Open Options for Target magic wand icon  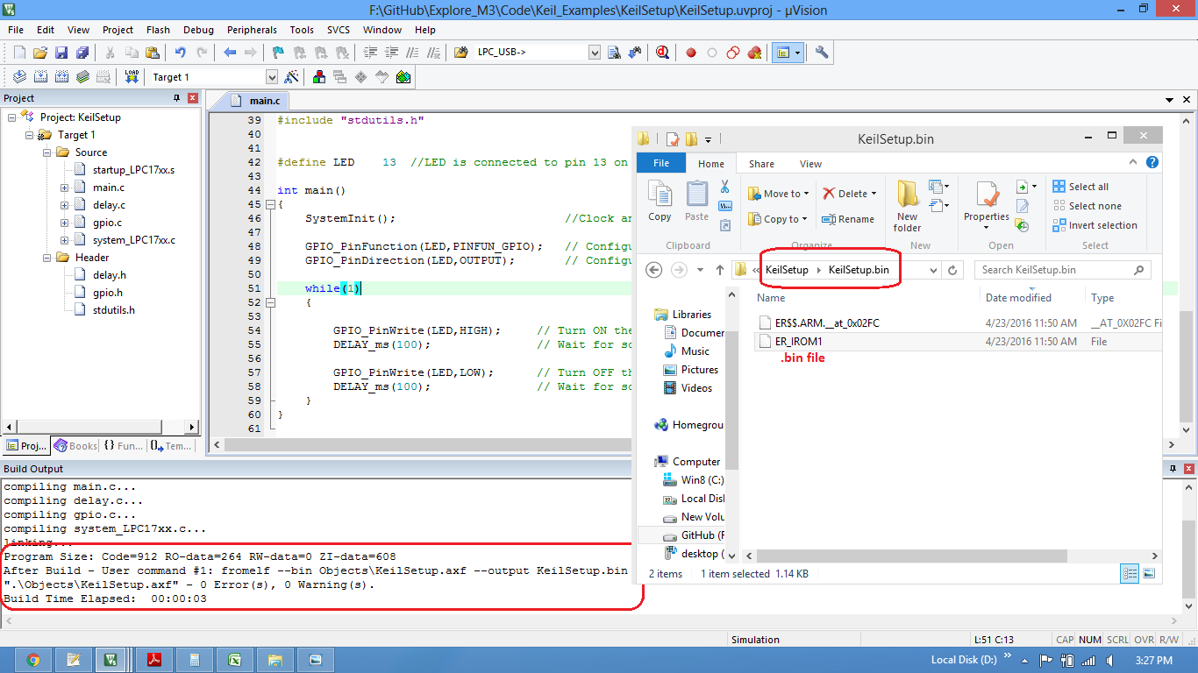292,77
